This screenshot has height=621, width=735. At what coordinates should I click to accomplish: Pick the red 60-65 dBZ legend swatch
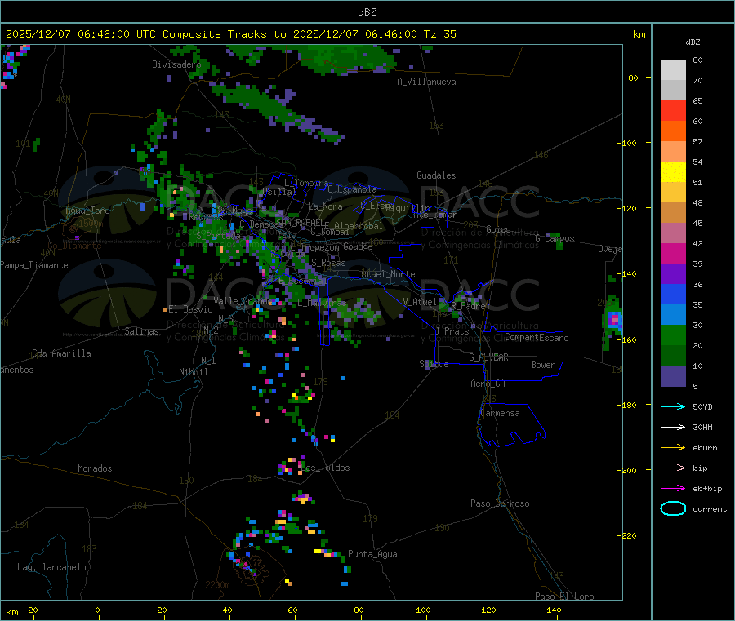(673, 110)
